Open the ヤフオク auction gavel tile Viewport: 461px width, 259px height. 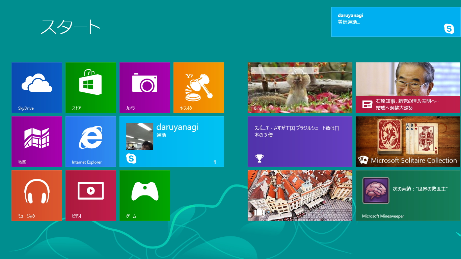(199, 88)
